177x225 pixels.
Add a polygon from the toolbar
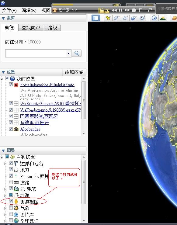coord(116,18)
